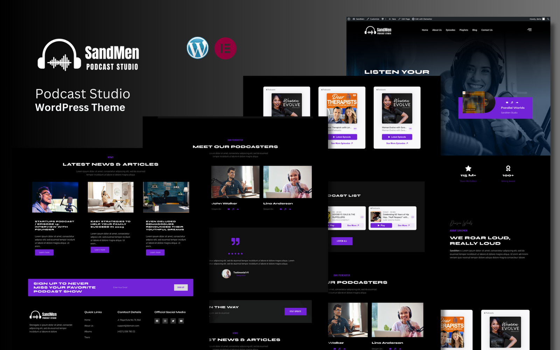
Task: Toggle the site hamburger navigation menu
Action: pyautogui.click(x=530, y=30)
